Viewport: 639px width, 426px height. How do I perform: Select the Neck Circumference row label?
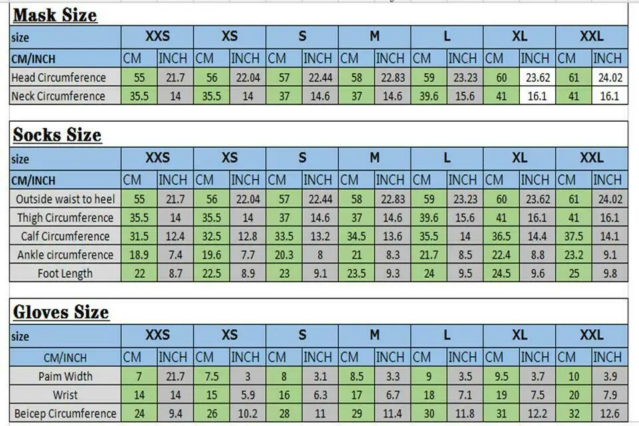click(65, 95)
